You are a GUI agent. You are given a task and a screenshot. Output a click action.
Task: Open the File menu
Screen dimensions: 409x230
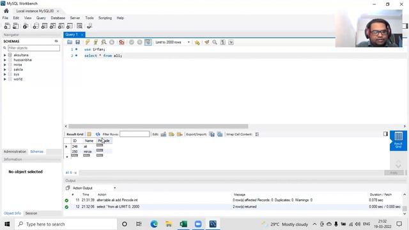click(x=5, y=18)
